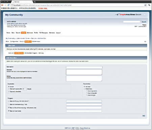The image size is (152, 130).
Task: Open a new tab next to Ban List tab
Action: pos(34,2)
